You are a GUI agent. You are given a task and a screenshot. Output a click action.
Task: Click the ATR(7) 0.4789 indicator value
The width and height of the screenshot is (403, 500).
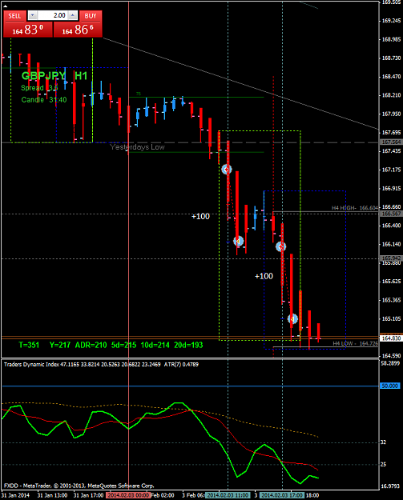point(181,365)
